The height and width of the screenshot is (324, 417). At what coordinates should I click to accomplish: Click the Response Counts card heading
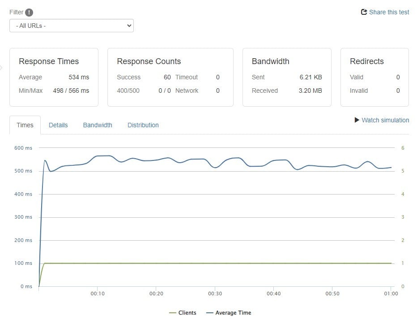tap(149, 61)
